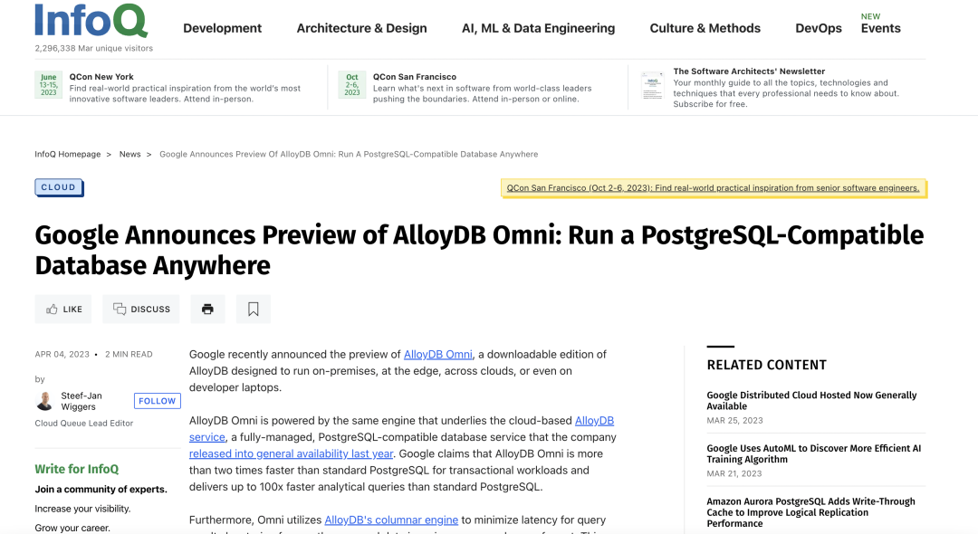
Task: Open the AlloyDB Omni link
Action: pos(438,354)
